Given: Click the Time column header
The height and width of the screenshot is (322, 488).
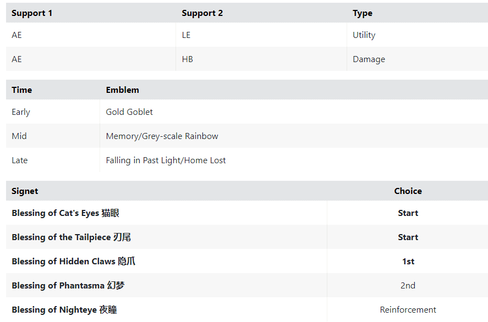Looking at the screenshot, I should [21, 90].
